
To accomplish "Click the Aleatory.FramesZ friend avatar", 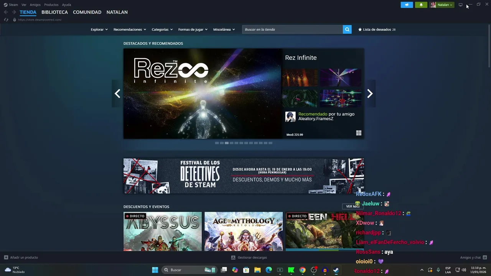I will [x=290, y=117].
